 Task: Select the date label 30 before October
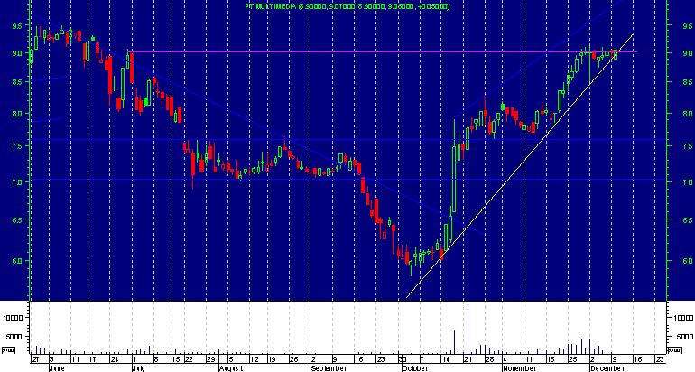(x=403, y=359)
